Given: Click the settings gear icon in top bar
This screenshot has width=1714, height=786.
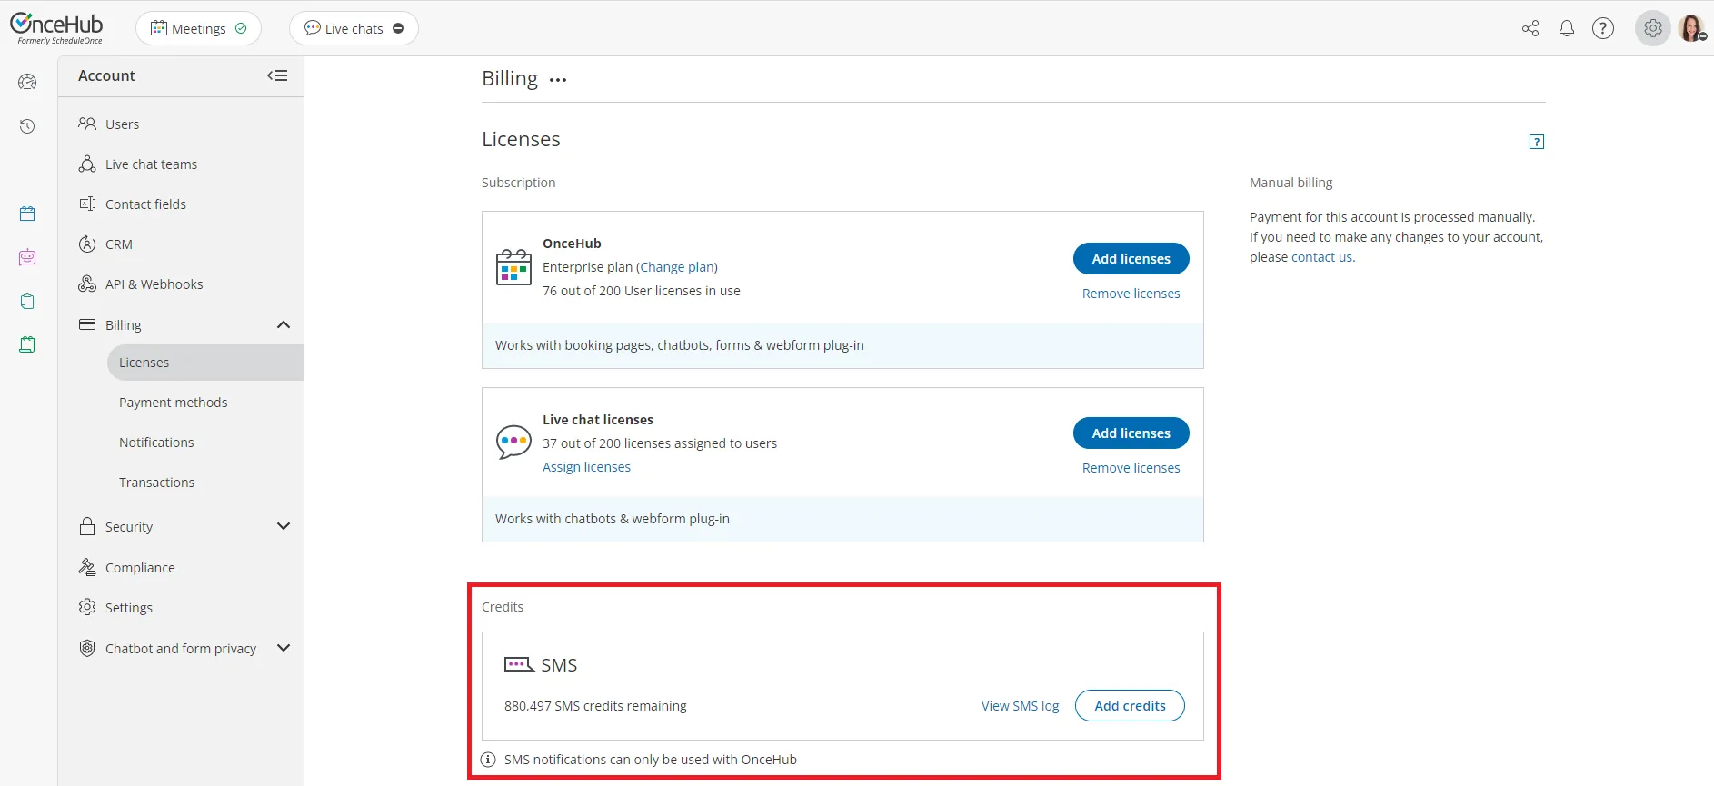Looking at the screenshot, I should pyautogui.click(x=1653, y=28).
